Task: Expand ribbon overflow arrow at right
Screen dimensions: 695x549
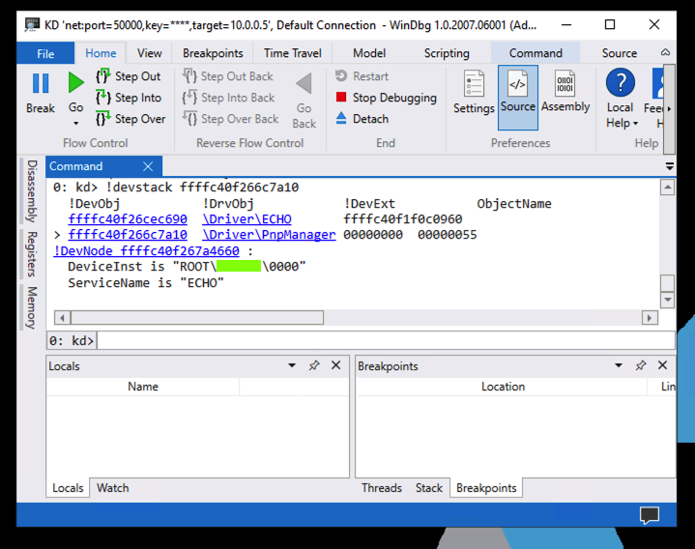Action: coord(669,108)
